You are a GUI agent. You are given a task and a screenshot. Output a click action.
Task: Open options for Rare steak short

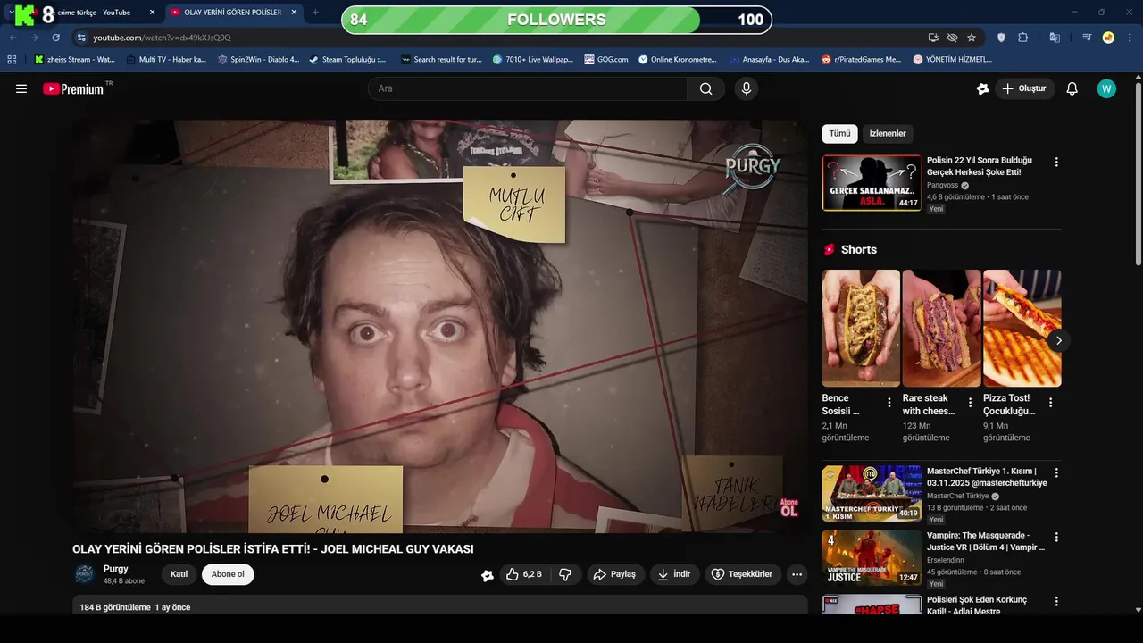coord(970,403)
